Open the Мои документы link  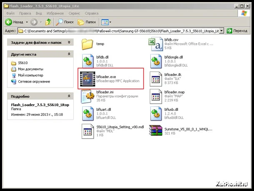point(29,69)
